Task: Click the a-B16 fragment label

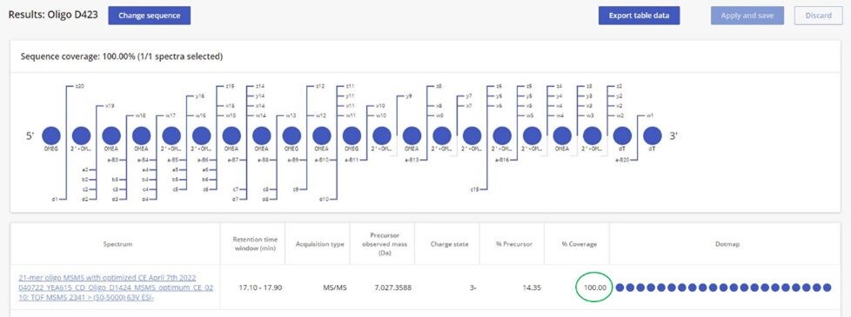Action: tap(502, 160)
